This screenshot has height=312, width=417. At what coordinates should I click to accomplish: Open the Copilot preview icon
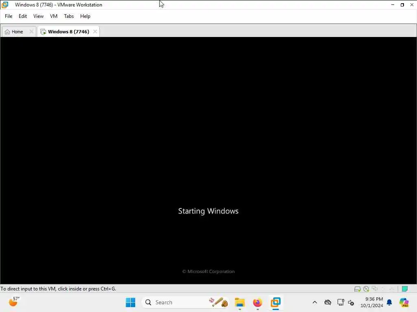click(x=404, y=302)
